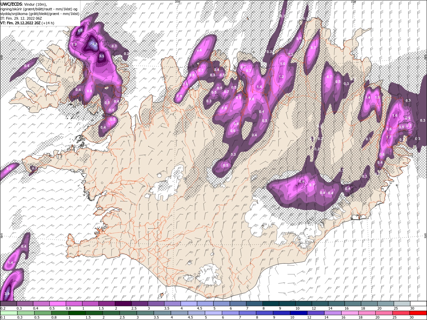This screenshot has width=427, height=320.
Task: Click the 'Vindur (10m)' label in header
Action: coord(36,4)
